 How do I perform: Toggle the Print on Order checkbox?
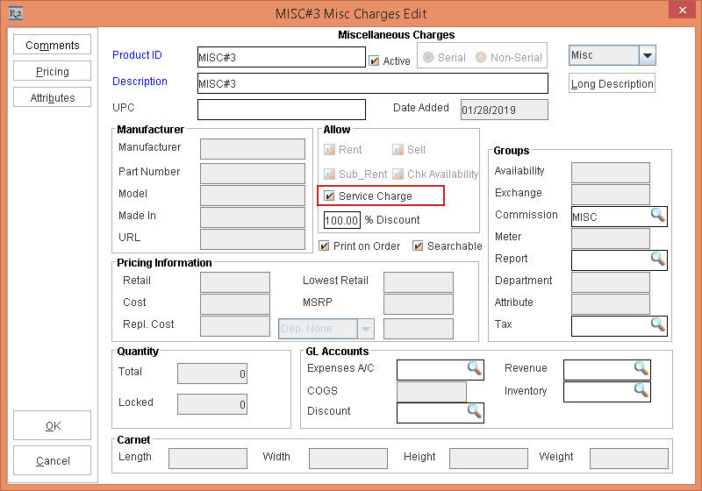pos(325,246)
